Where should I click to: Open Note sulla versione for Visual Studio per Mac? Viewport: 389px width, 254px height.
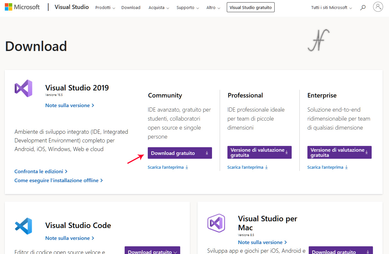tap(262, 242)
